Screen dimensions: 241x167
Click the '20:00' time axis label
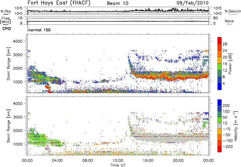(178, 161)
